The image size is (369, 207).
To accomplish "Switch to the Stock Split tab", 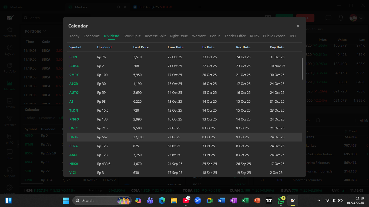I will coord(132,36).
